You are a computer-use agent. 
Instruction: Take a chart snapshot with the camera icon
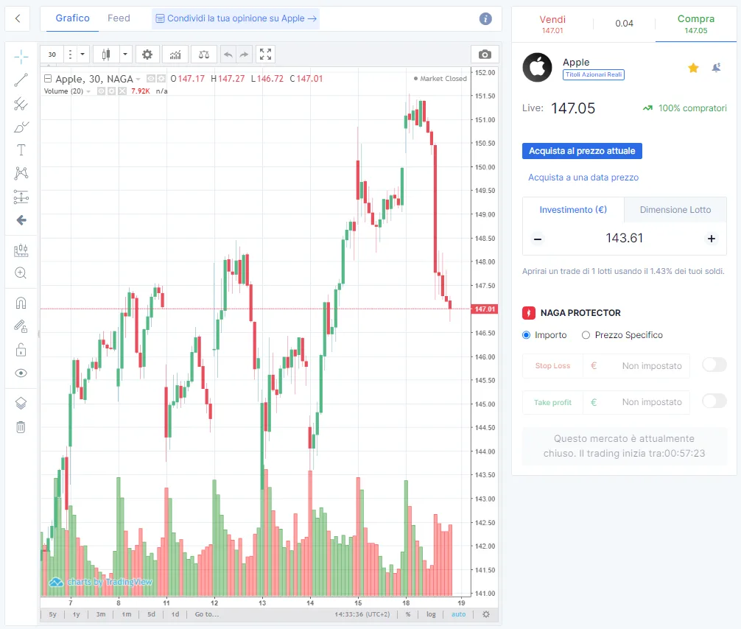(485, 55)
